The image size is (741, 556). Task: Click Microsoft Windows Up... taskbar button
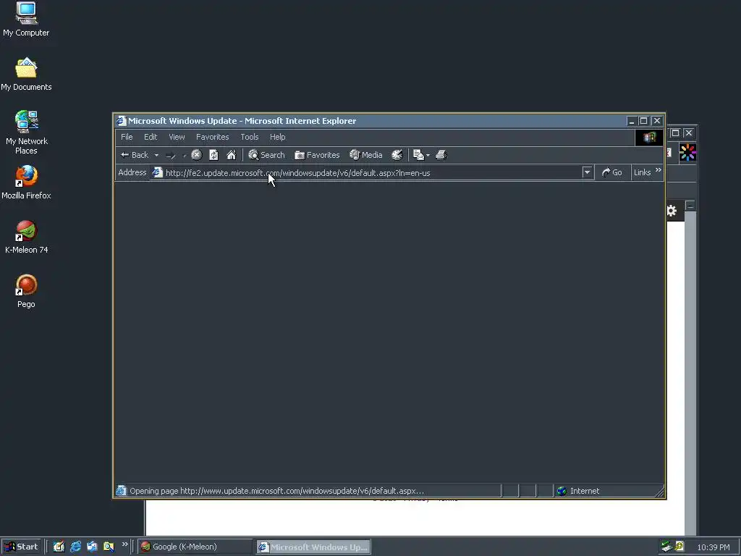tap(314, 547)
